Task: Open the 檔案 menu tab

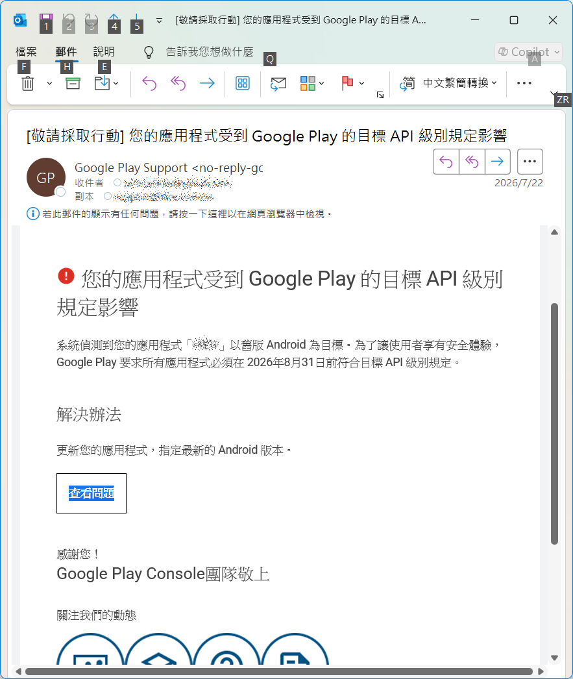Action: pyautogui.click(x=26, y=51)
